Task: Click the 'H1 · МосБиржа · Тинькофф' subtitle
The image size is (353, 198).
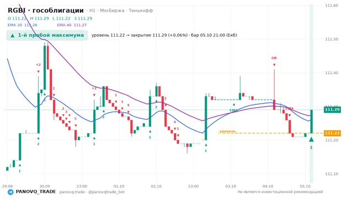Action: 121,10
